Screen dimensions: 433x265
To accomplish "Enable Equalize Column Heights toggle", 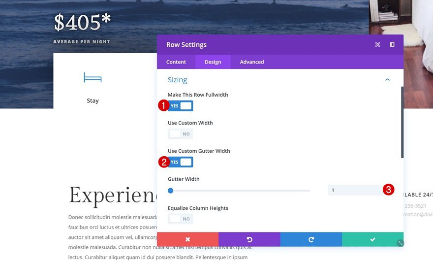I will click(x=181, y=219).
